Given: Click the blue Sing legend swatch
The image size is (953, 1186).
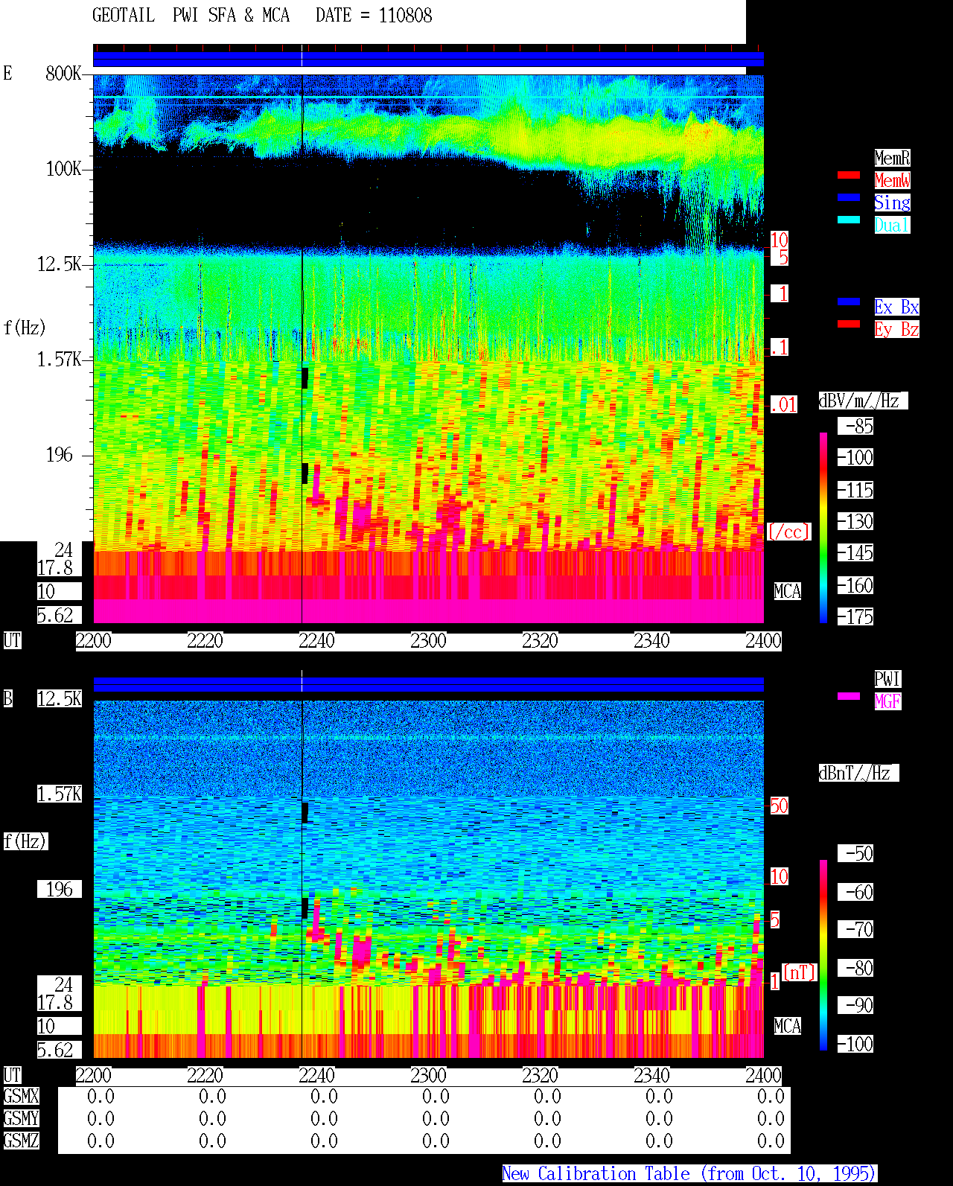Looking at the screenshot, I should click(849, 197).
